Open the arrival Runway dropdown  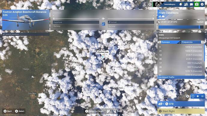pos(131,26)
